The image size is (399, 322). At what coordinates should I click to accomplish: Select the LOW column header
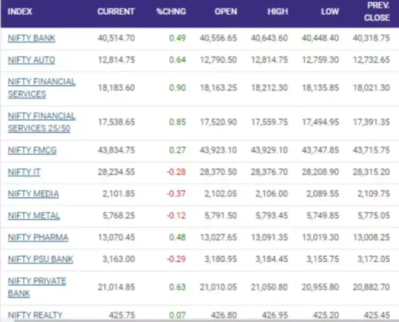click(x=329, y=11)
